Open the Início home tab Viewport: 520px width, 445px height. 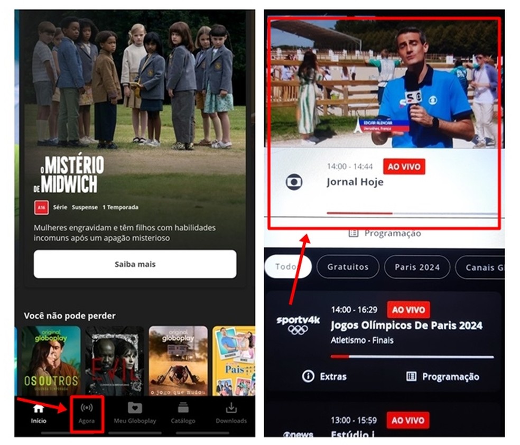[39, 414]
